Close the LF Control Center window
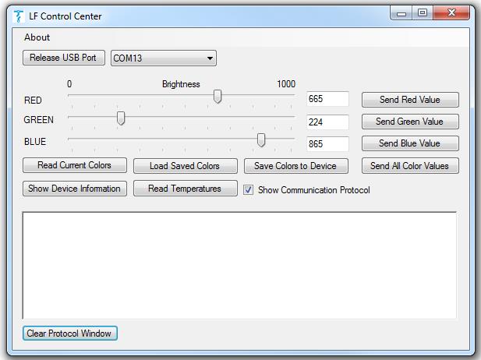This screenshot has width=481, height=360. point(451,13)
